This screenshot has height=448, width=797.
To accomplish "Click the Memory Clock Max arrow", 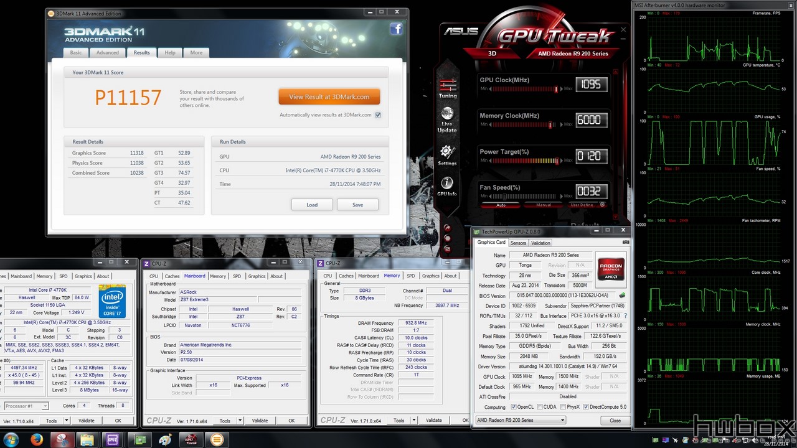I will 561,124.
